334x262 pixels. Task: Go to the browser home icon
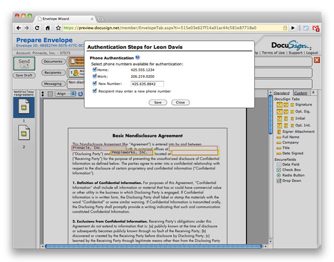point(47,28)
